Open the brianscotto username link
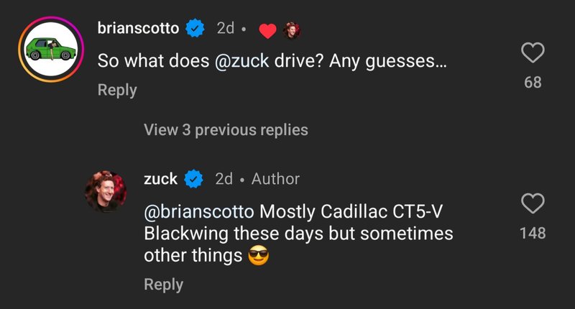575x309 pixels. (x=138, y=29)
